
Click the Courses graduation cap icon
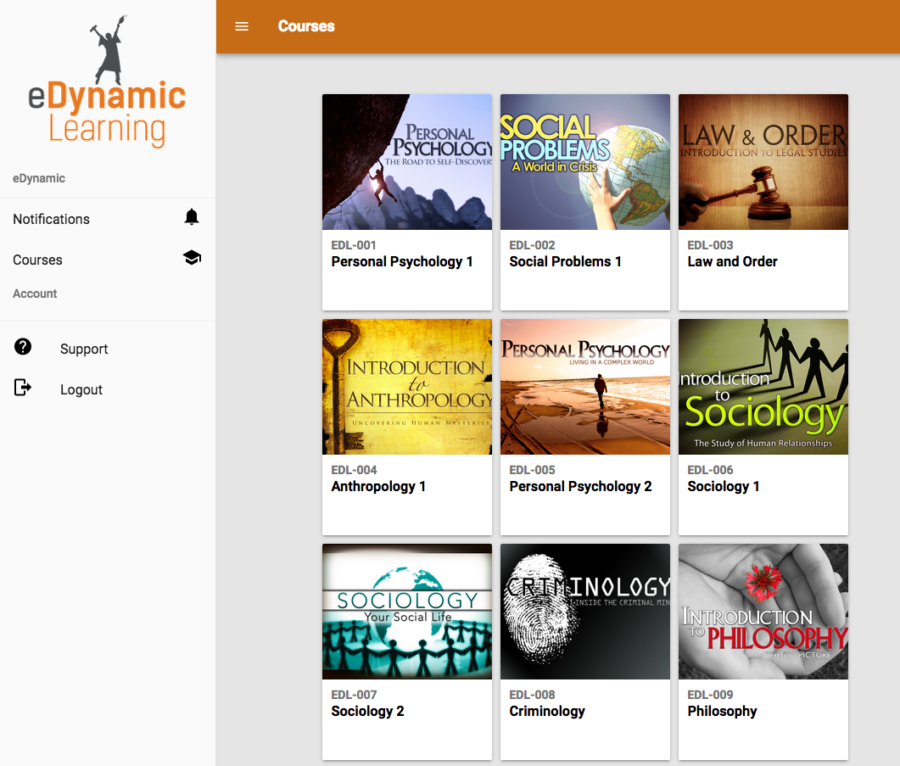coord(192,258)
